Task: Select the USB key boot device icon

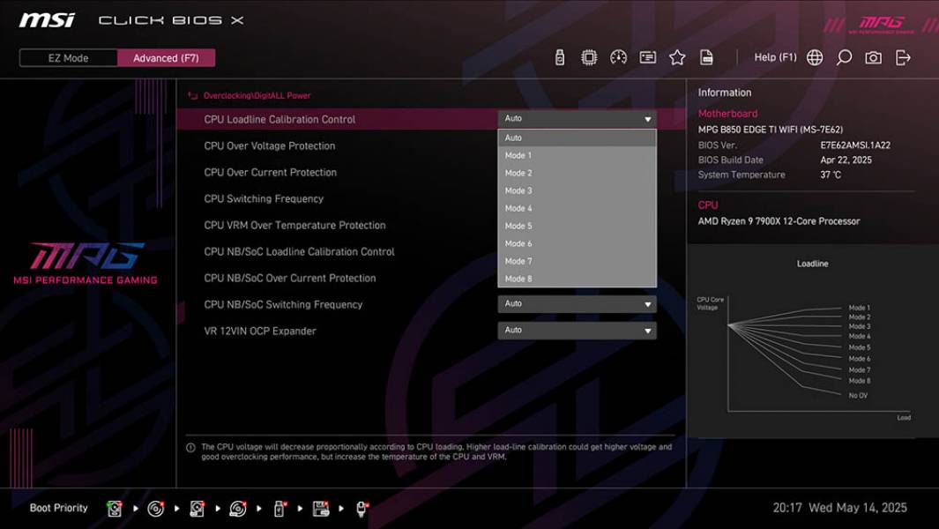Action: pos(279,509)
